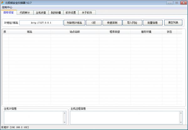Click the app icon in title bar
Viewport: 188px width, 130px height.
click(3, 3)
